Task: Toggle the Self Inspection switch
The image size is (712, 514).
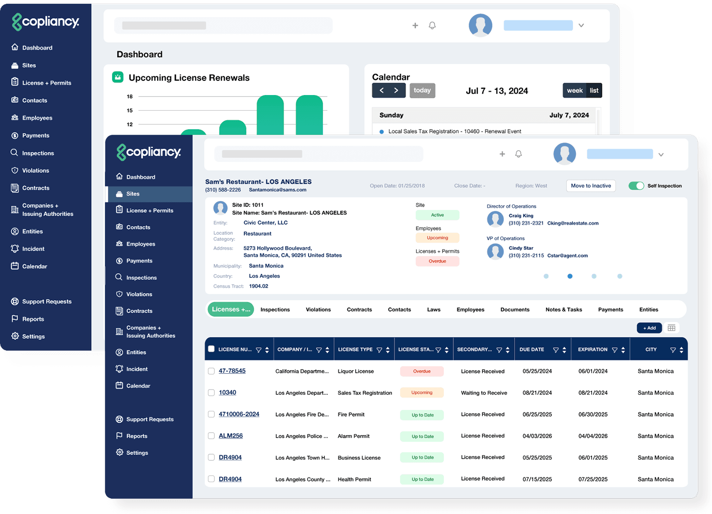Action: pos(636,186)
